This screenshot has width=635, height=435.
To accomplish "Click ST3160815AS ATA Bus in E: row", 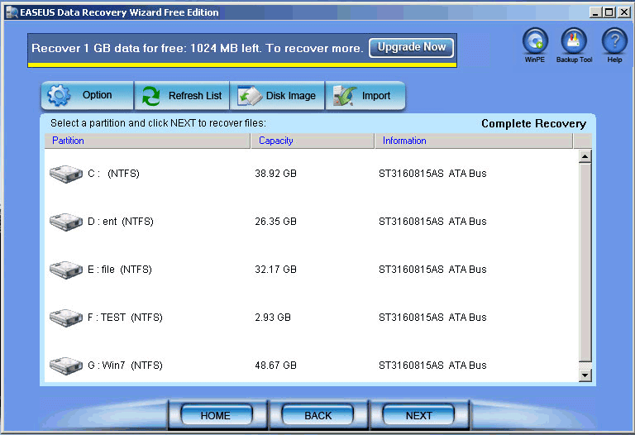I will (x=432, y=270).
